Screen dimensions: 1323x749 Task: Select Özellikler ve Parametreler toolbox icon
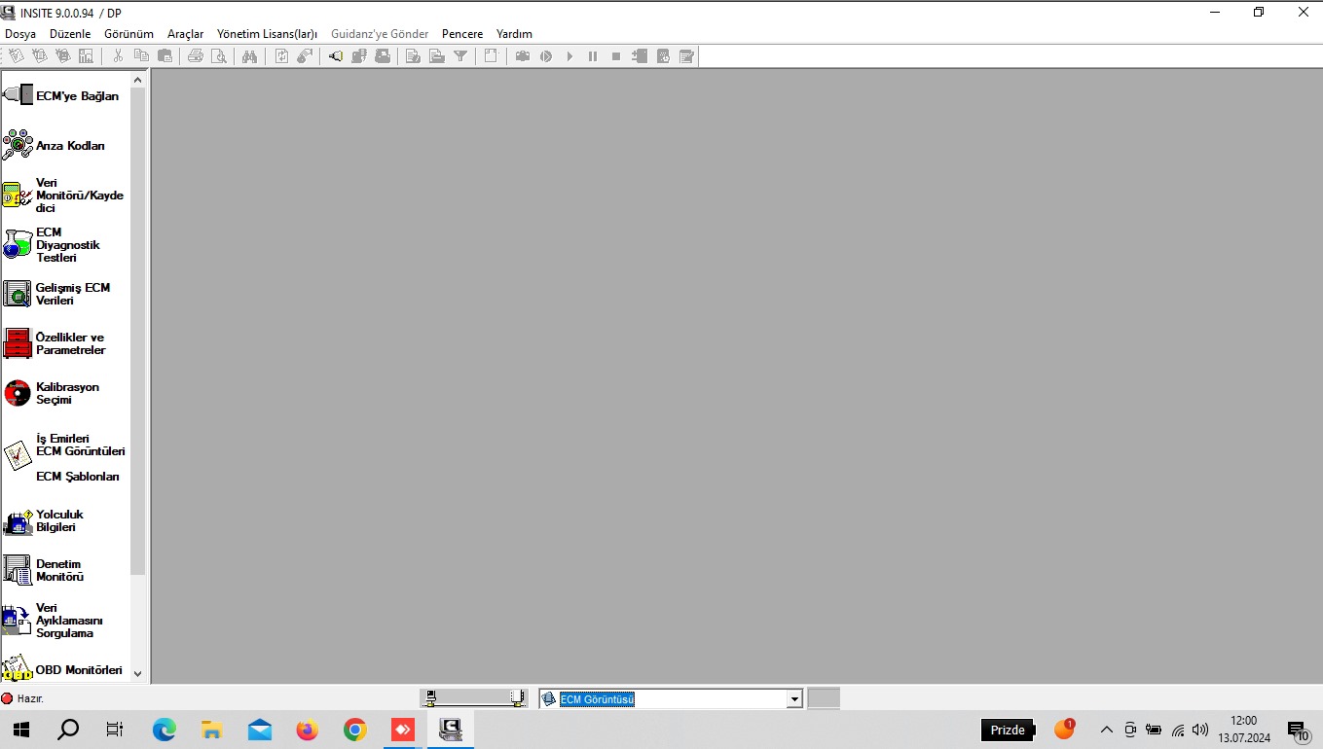(18, 343)
